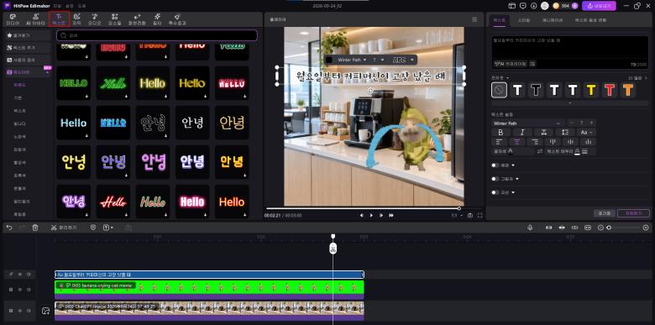Open the Elements library tab

[x=114, y=19]
